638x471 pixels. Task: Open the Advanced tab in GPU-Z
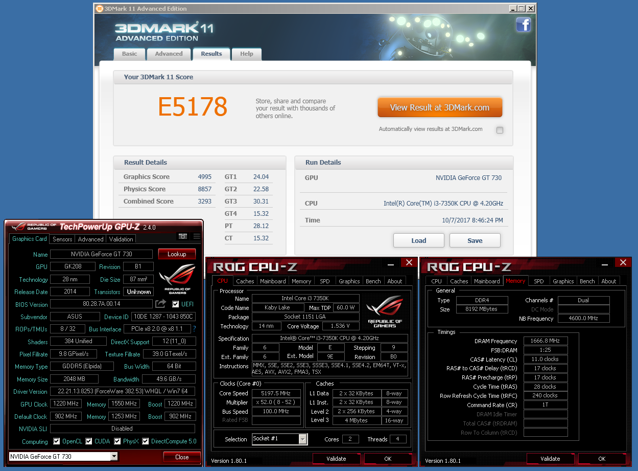[x=91, y=239]
